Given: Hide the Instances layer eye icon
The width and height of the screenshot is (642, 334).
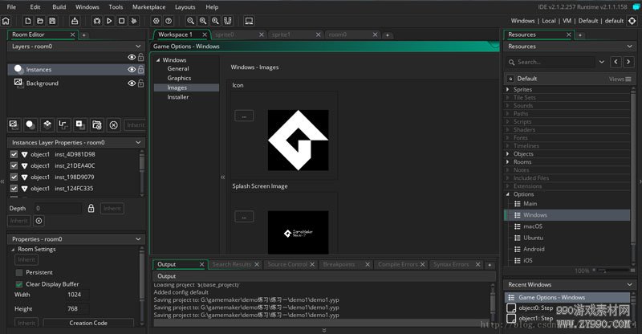Looking at the screenshot, I should pos(132,70).
